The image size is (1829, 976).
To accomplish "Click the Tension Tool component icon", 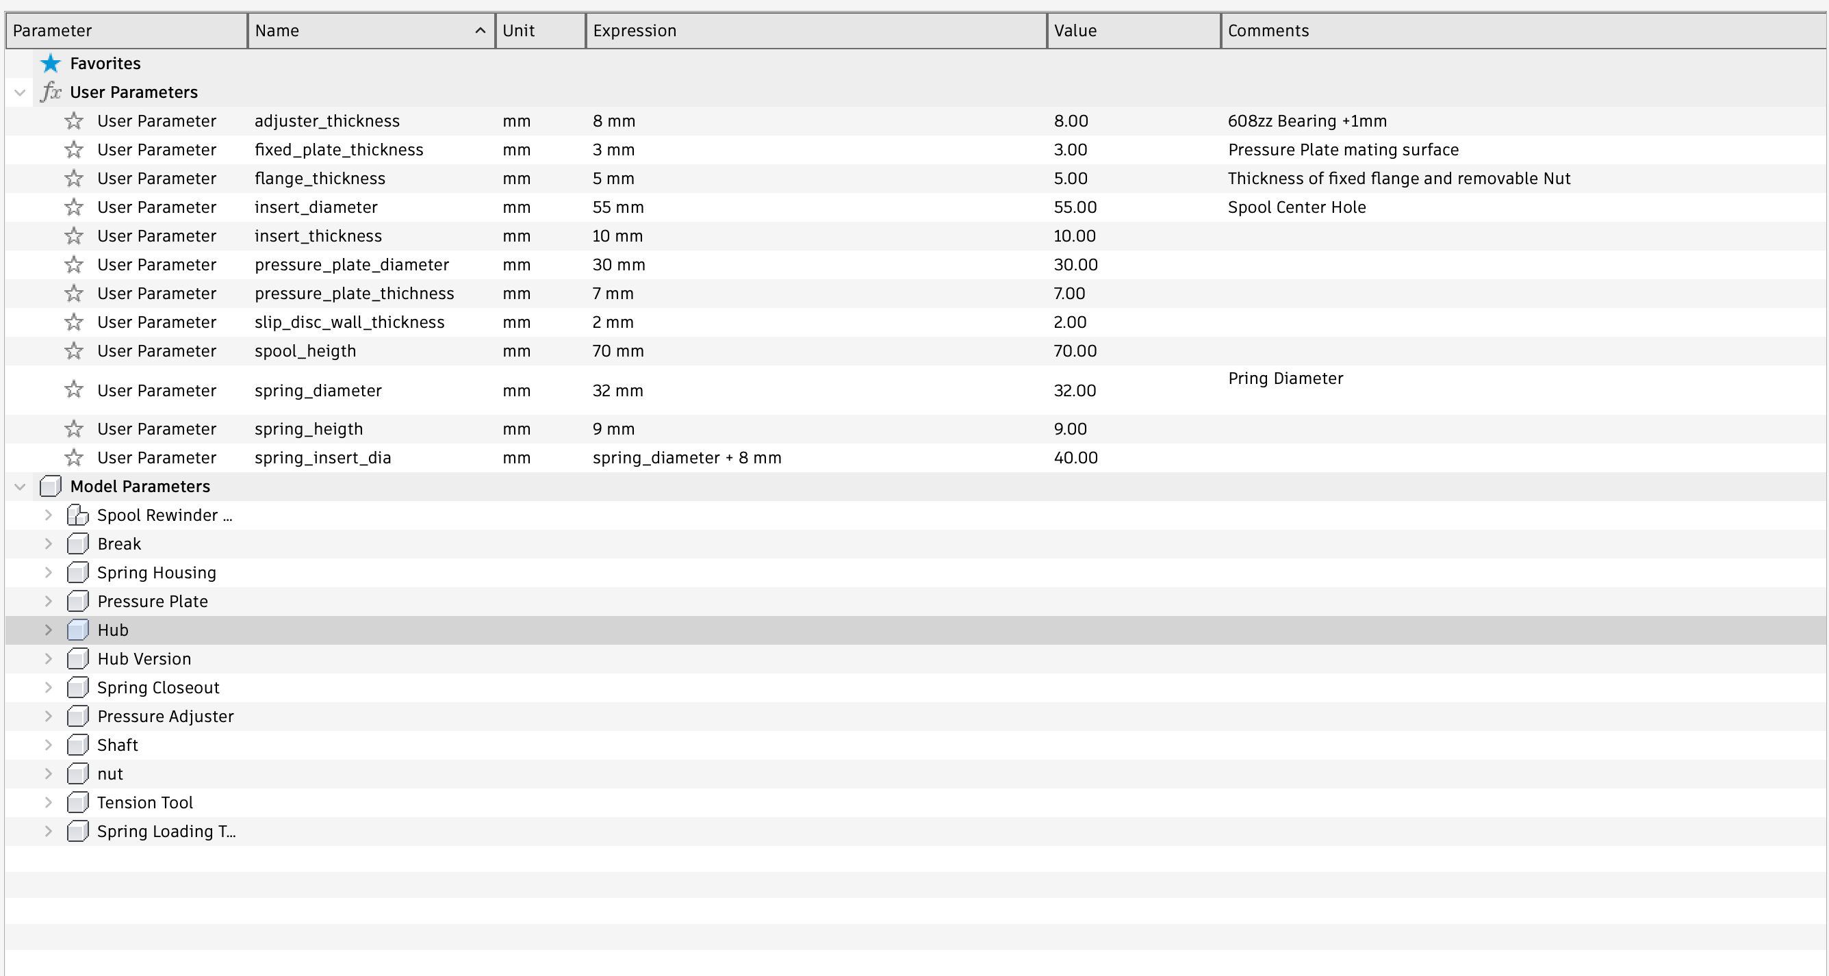I will [77, 803].
